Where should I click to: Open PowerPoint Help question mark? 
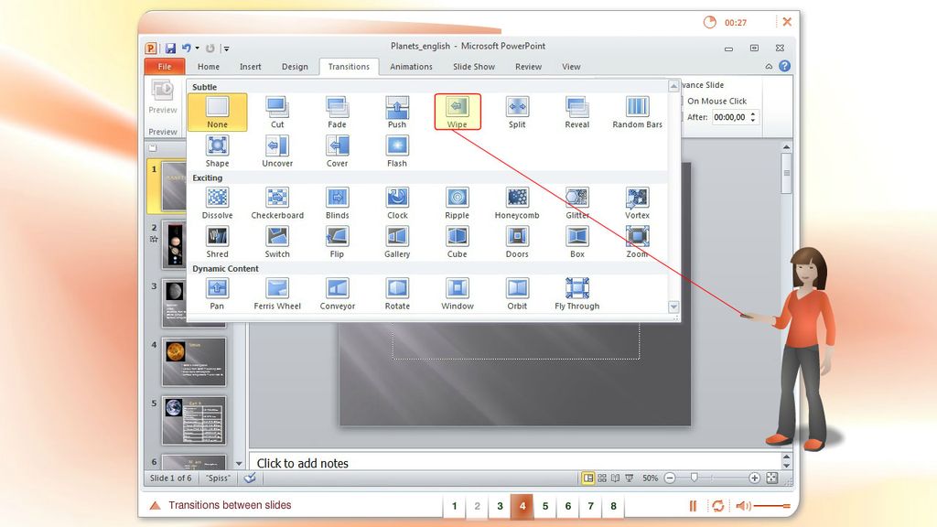point(784,66)
